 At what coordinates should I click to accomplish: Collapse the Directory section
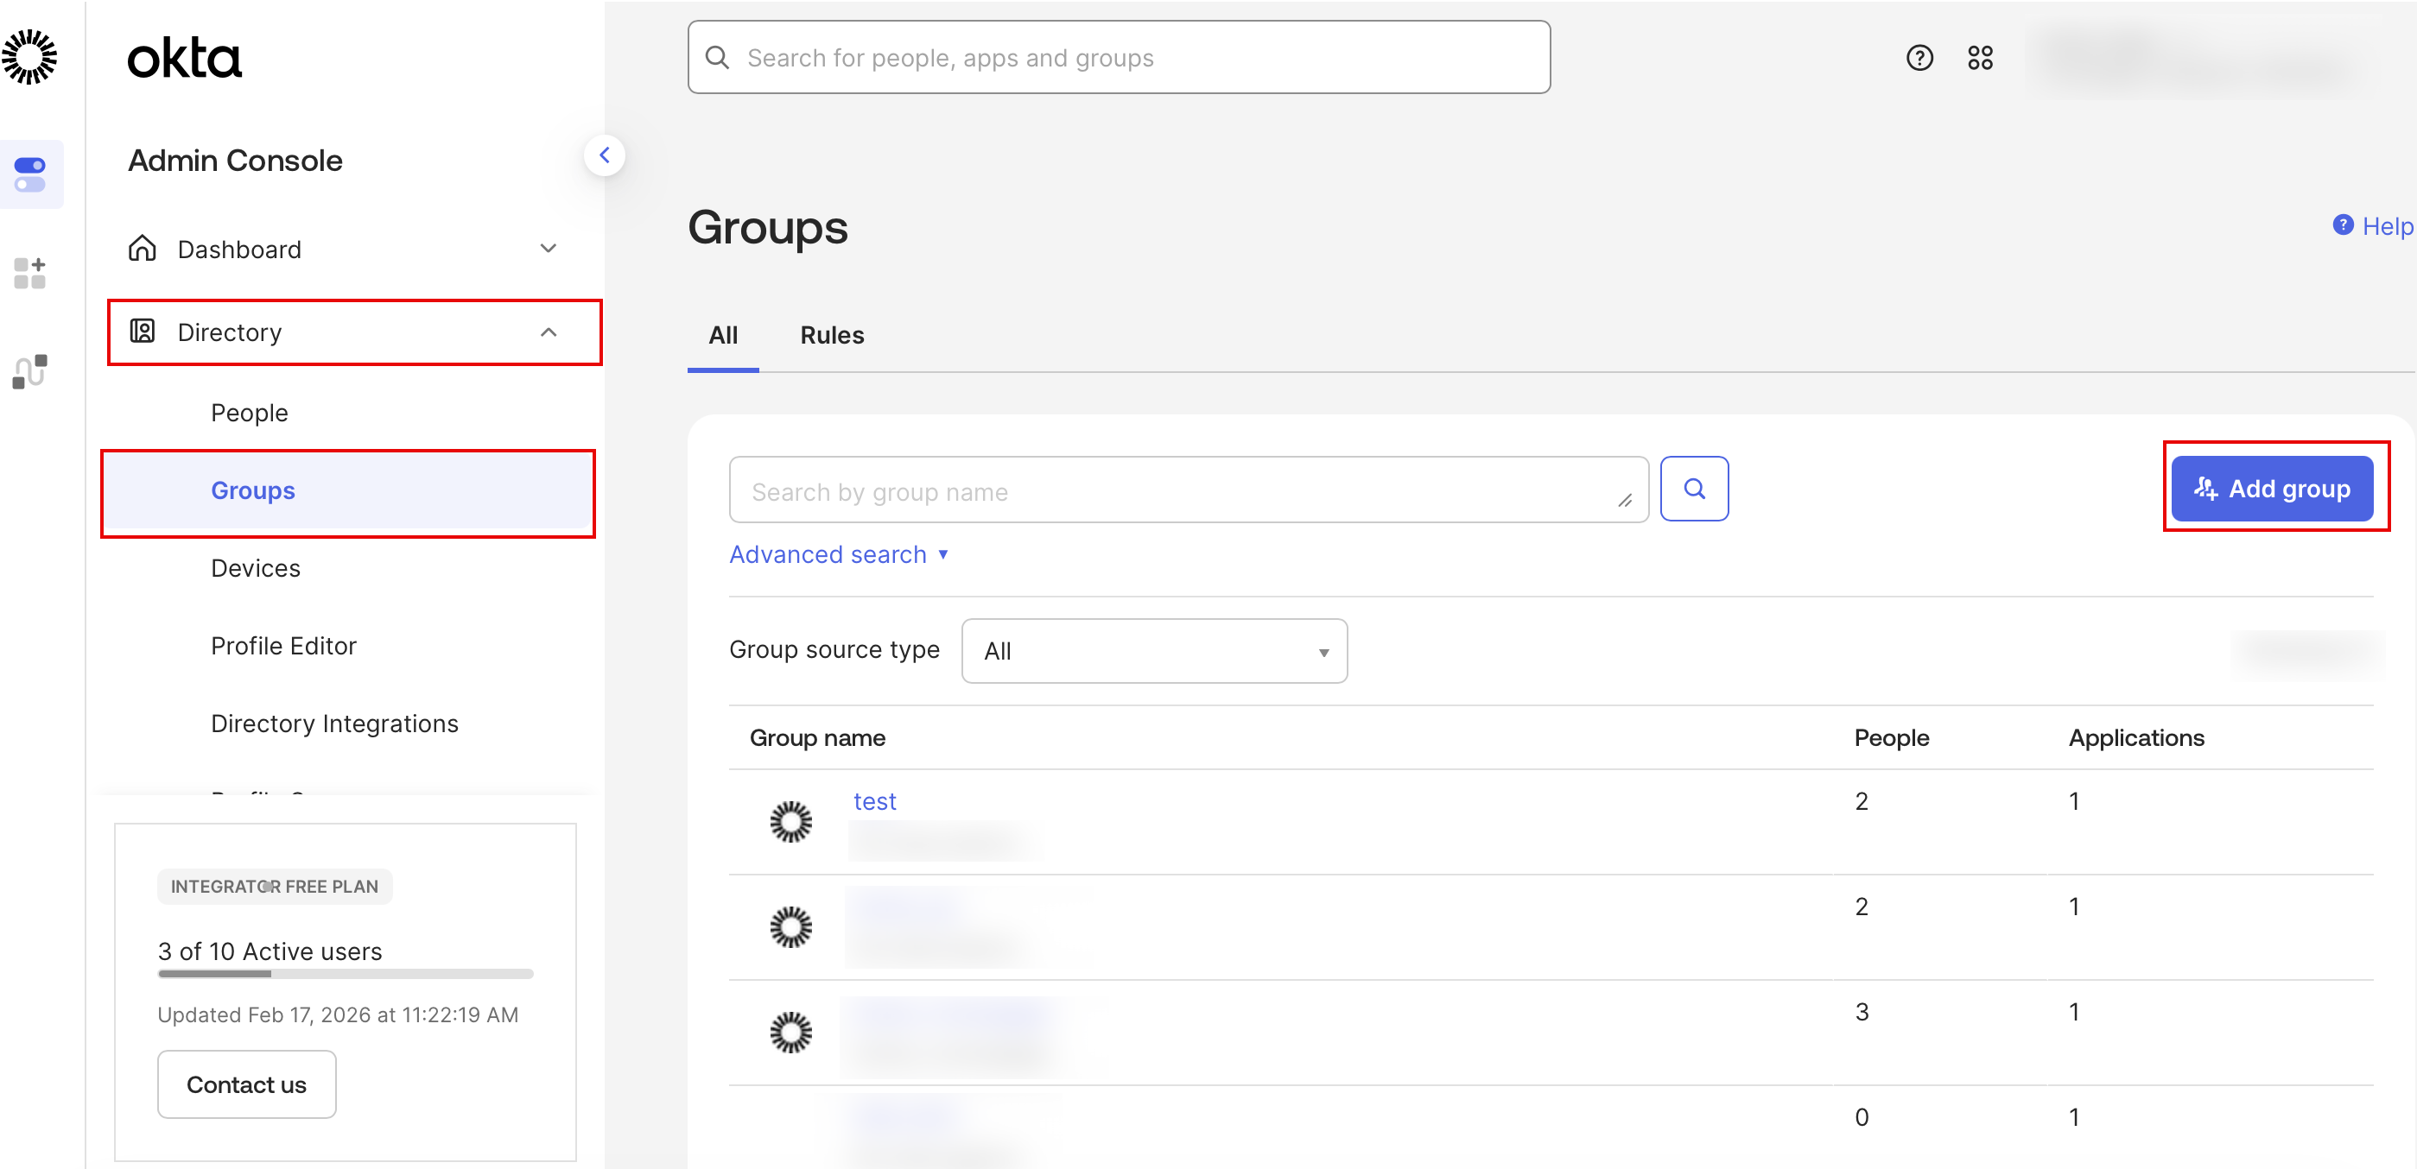(549, 332)
